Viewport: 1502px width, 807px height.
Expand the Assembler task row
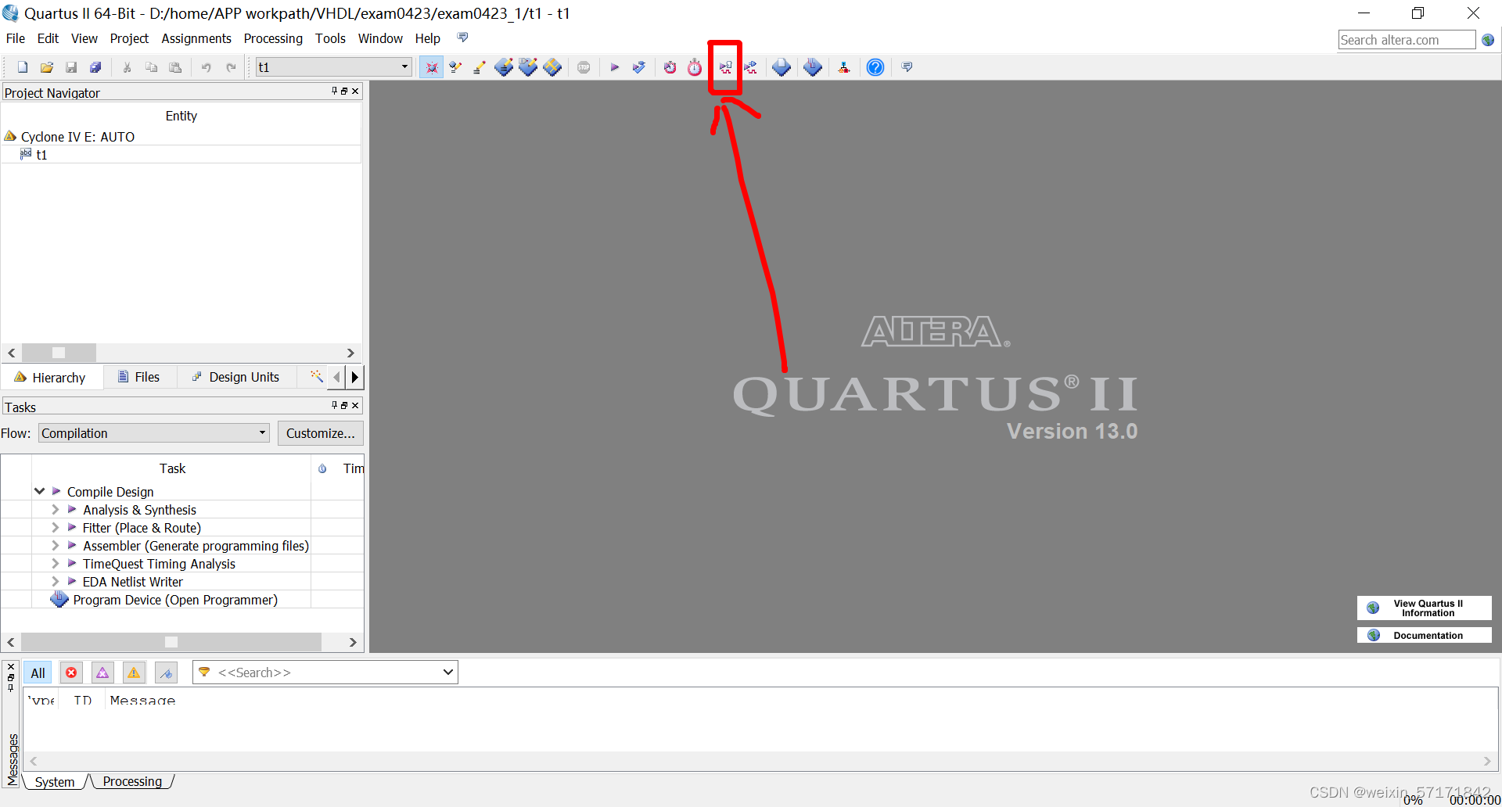55,545
